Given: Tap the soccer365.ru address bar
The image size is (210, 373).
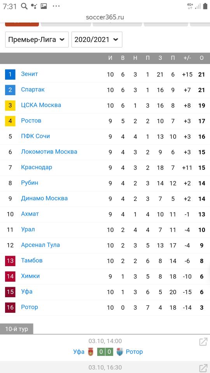Looking at the screenshot, I should 105,17.
